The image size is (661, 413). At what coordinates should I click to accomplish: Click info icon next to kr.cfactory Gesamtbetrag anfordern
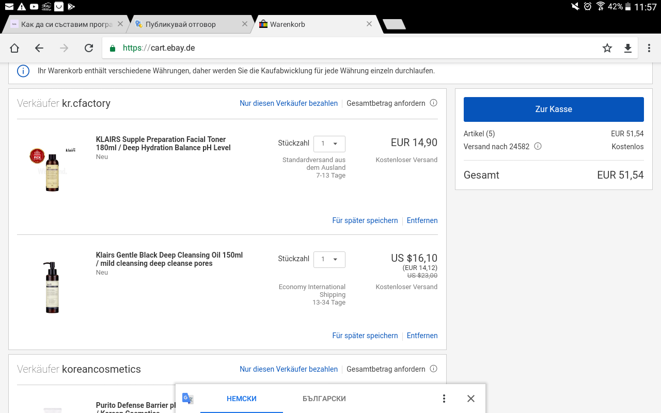(x=434, y=103)
